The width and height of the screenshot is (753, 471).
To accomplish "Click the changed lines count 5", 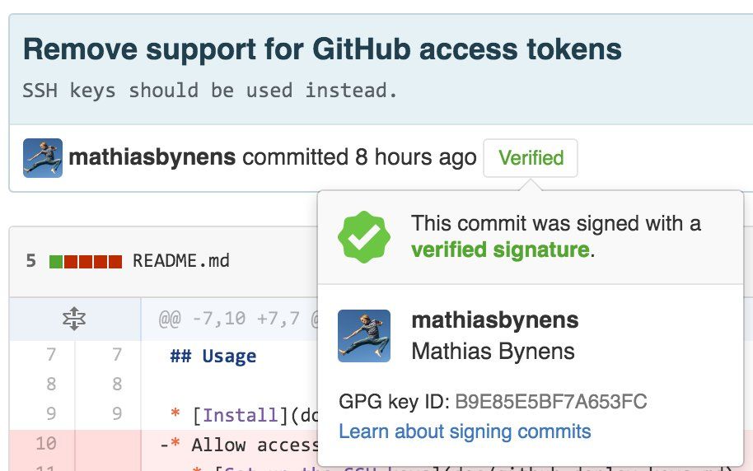I will point(31,262).
